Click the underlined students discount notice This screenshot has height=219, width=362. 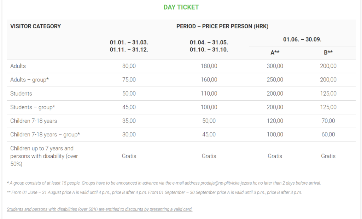click(x=99, y=209)
